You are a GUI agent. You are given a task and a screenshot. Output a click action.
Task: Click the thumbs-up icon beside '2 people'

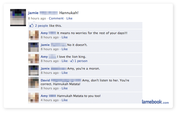[32, 25]
